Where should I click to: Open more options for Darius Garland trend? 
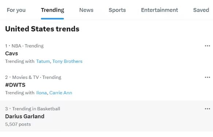207,109
